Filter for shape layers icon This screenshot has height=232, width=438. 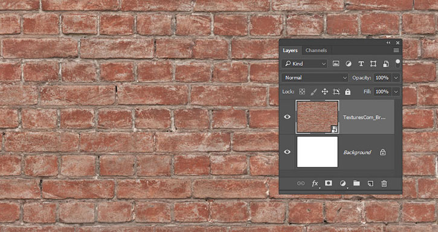[373, 63]
